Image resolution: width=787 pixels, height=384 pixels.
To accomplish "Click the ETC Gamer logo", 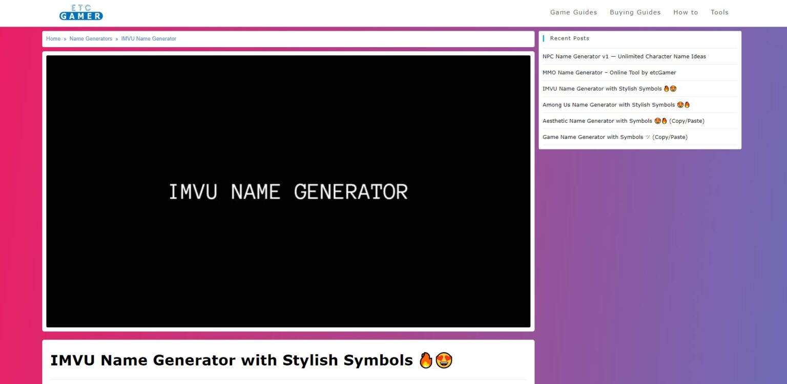I will pos(81,12).
